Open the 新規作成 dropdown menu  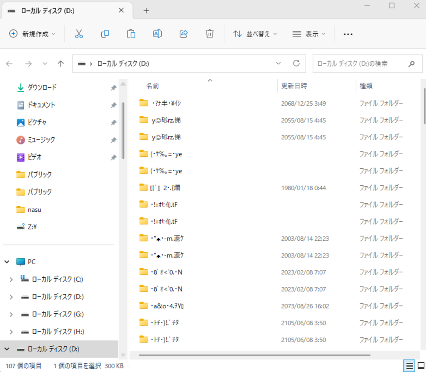pyautogui.click(x=32, y=34)
